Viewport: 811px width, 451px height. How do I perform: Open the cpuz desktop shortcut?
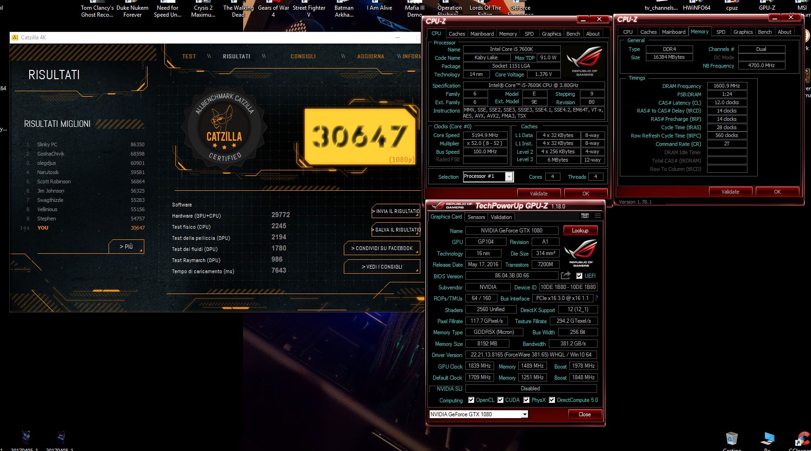(x=732, y=6)
